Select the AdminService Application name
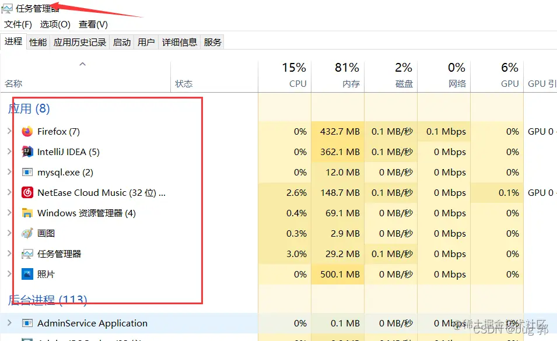Screen dimensions: 557x341 [92, 324]
